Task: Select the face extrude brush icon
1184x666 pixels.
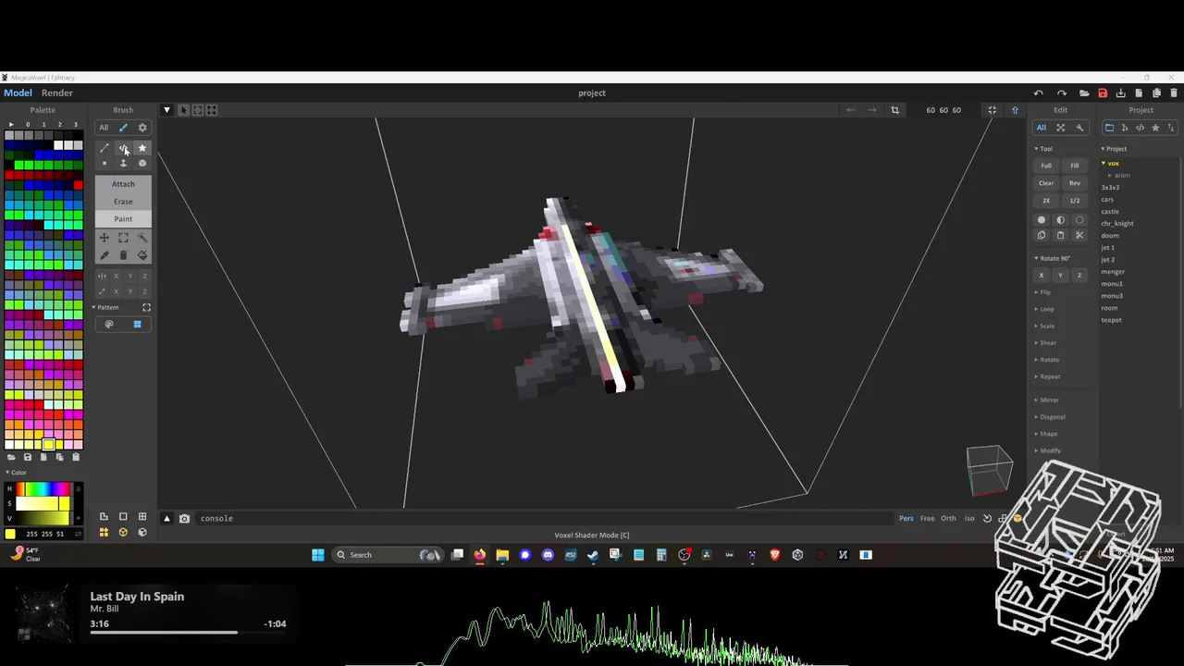Action: (123, 164)
